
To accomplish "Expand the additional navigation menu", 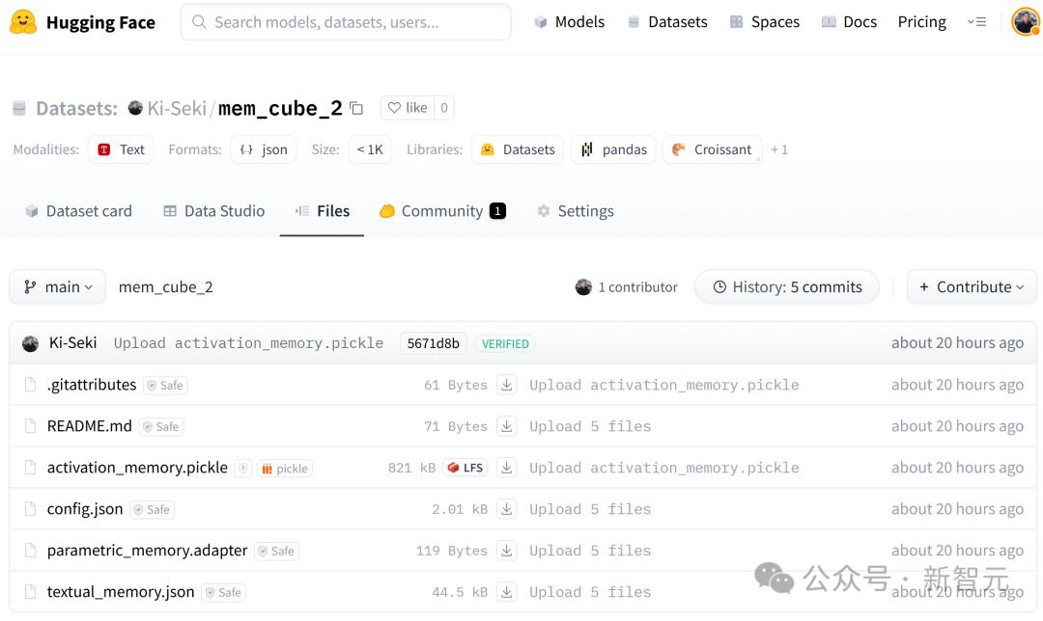I will click(976, 22).
